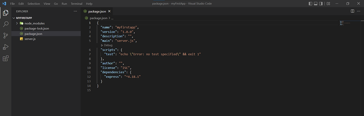Viewport: 364px width, 116px height.
Task: Close the package.json editor tab
Action: pyautogui.click(x=109, y=11)
